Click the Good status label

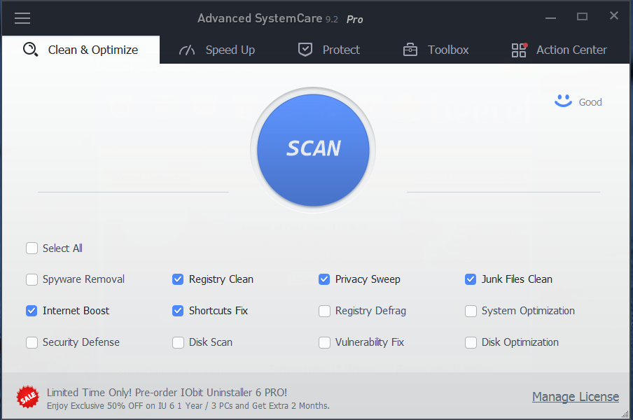tap(590, 102)
